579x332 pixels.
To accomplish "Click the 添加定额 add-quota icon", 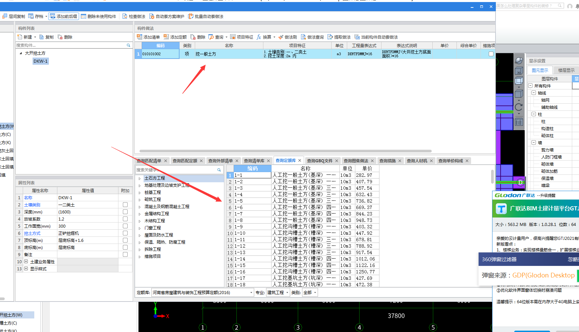I will click(166, 37).
